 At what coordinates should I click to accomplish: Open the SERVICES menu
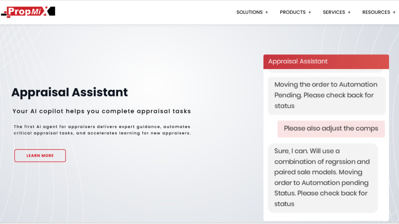333,12
